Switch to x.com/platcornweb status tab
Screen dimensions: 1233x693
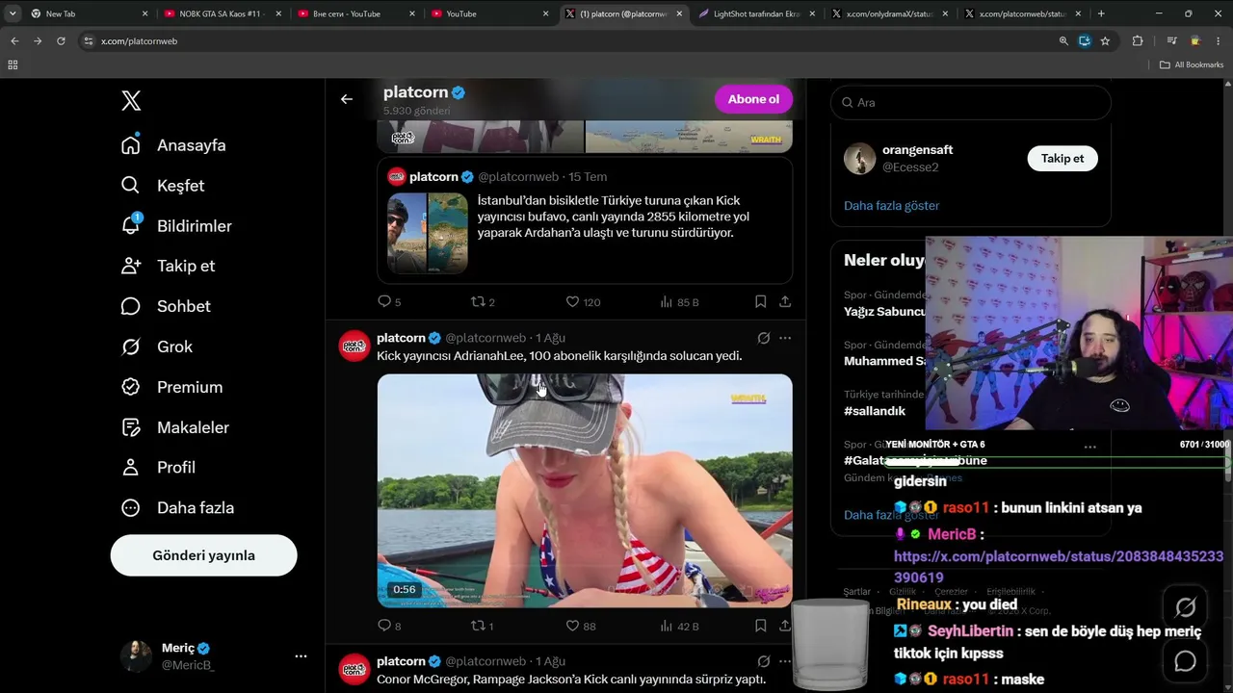pos(1023,13)
